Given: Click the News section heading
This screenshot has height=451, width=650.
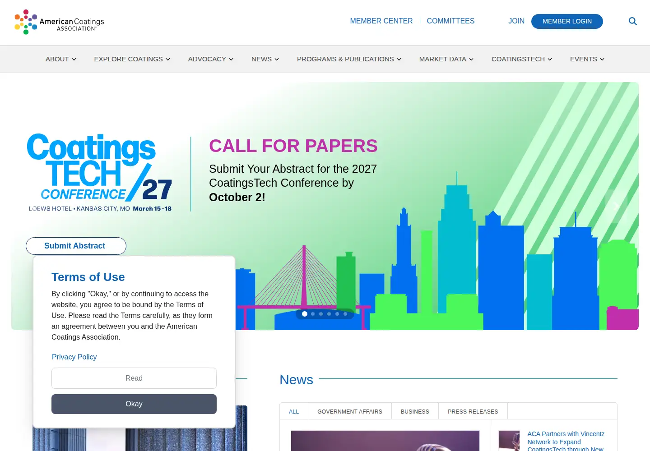Looking at the screenshot, I should coord(296,380).
